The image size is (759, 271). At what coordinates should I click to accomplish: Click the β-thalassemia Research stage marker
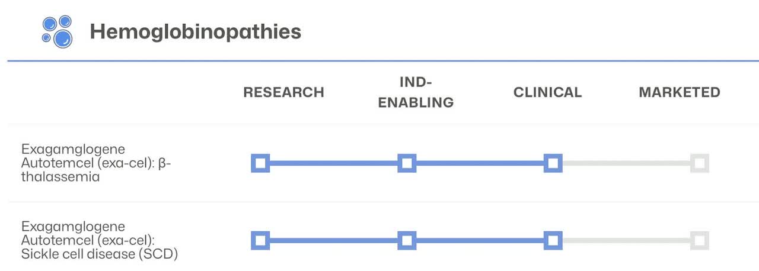click(x=260, y=163)
